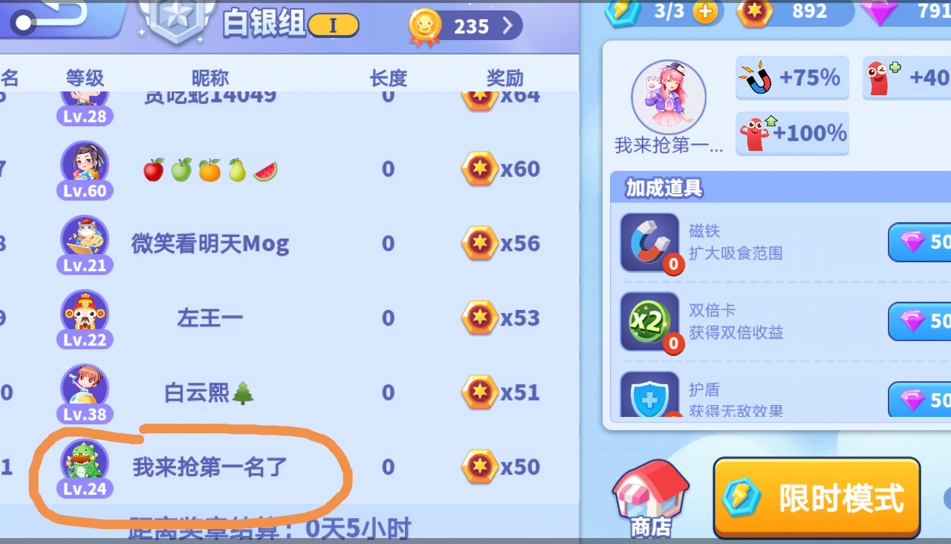Select the 护盾 shield item icon
Screen dimensions: 951x544
[x=649, y=394]
